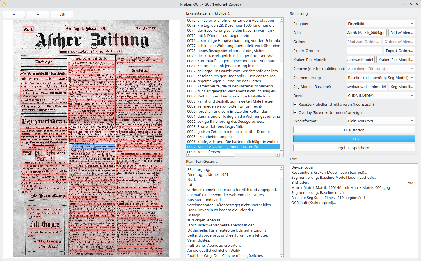
Task: Select line 0079 'des k. k. Kreisgerichtes in Eger'
Action: (x=233, y=56)
